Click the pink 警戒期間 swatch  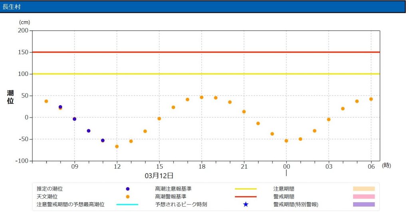click(364, 197)
